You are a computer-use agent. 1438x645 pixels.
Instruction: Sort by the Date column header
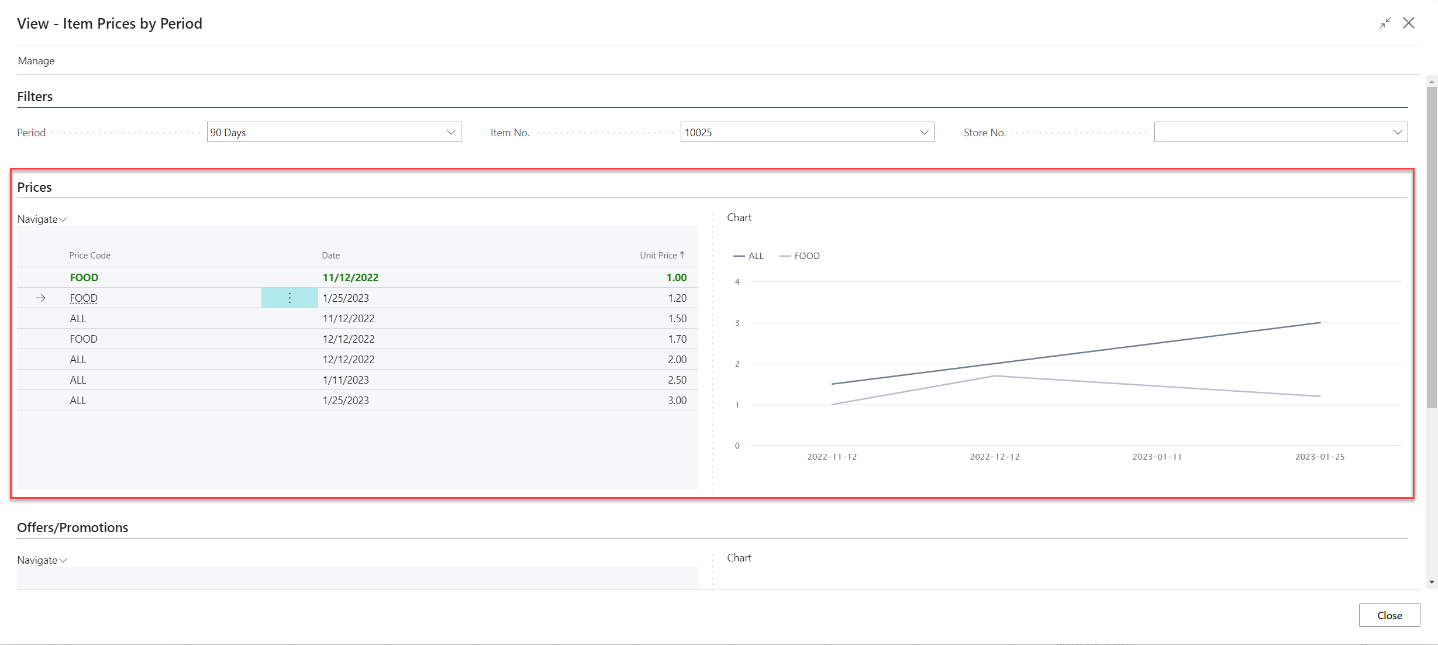[x=330, y=256]
